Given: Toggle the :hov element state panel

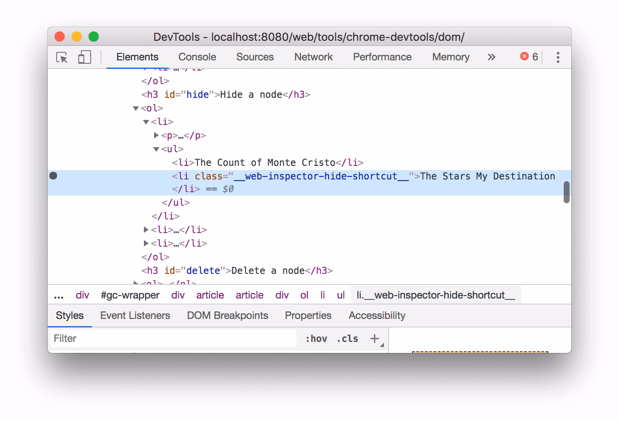Looking at the screenshot, I should point(316,339).
